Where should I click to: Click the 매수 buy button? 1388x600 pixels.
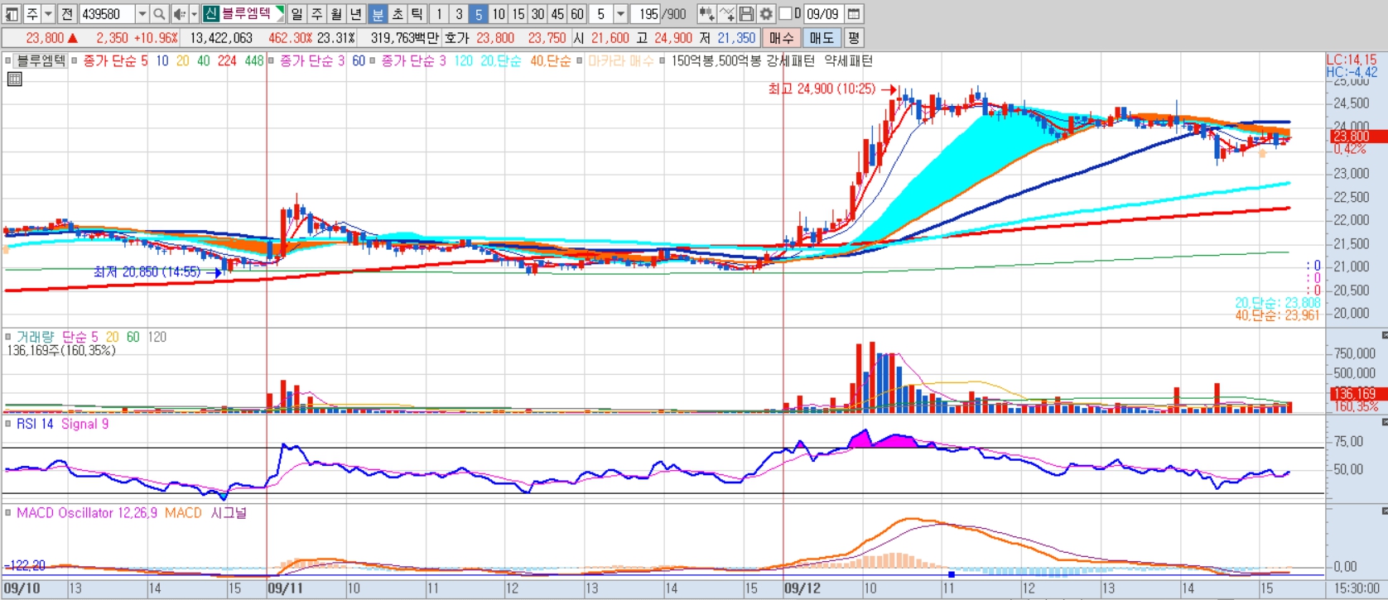tap(781, 38)
